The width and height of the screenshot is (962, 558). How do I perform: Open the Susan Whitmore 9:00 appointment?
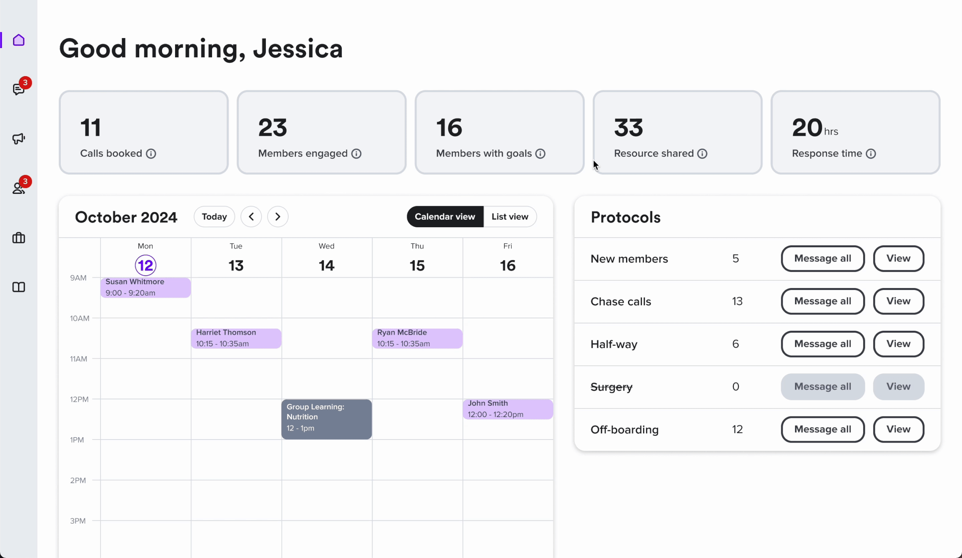tap(145, 287)
